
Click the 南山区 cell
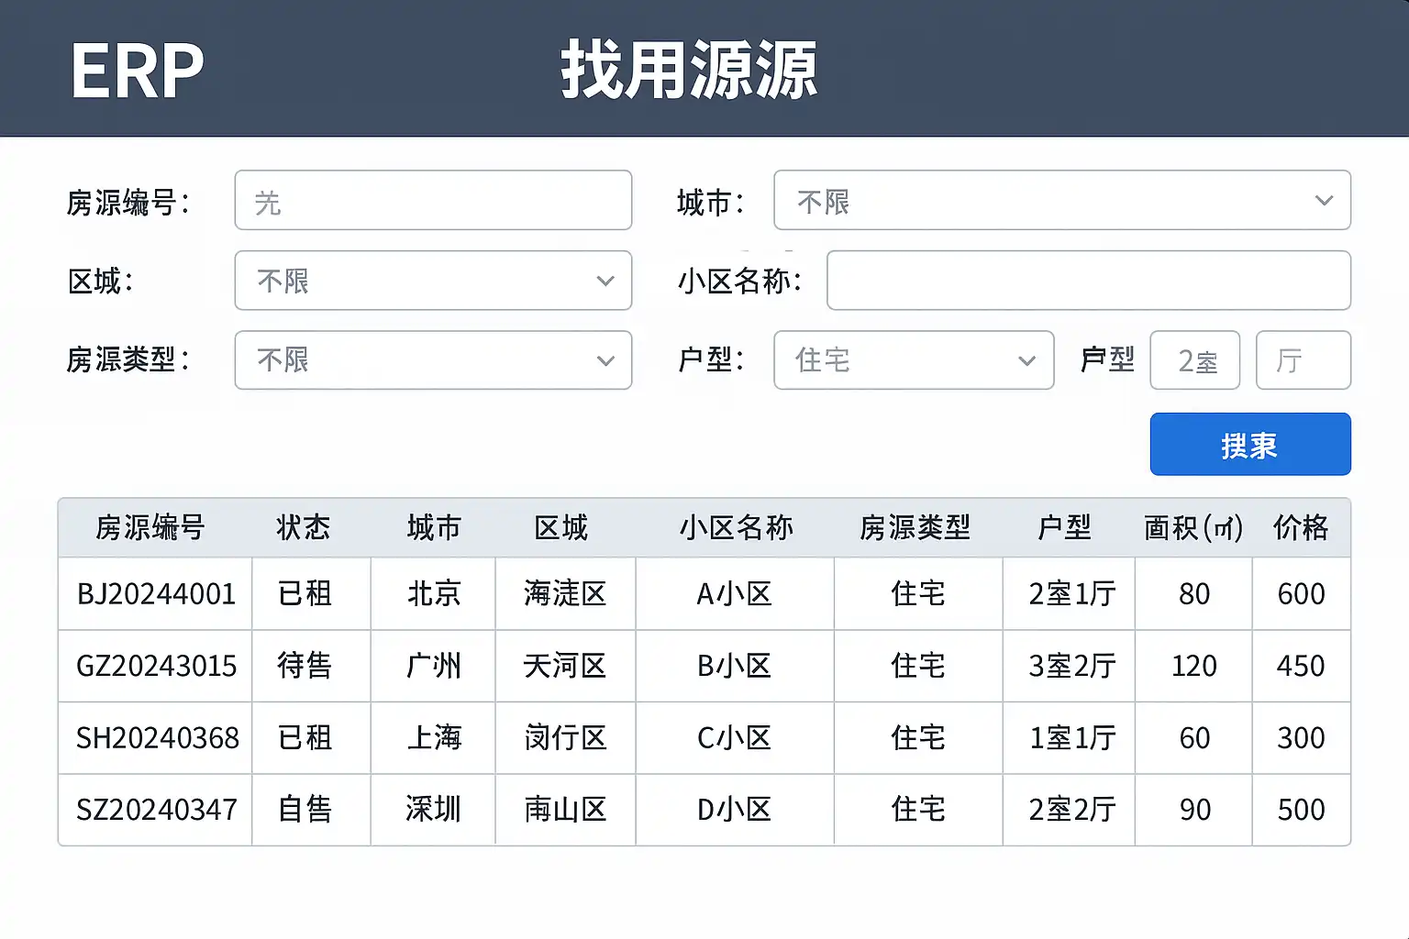(565, 810)
